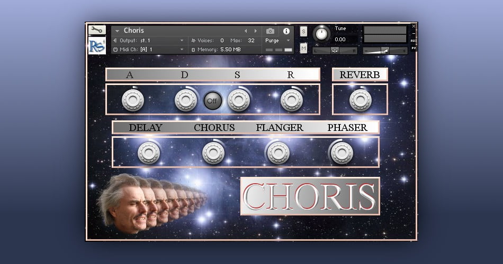Click the REVERB label

coord(360,74)
